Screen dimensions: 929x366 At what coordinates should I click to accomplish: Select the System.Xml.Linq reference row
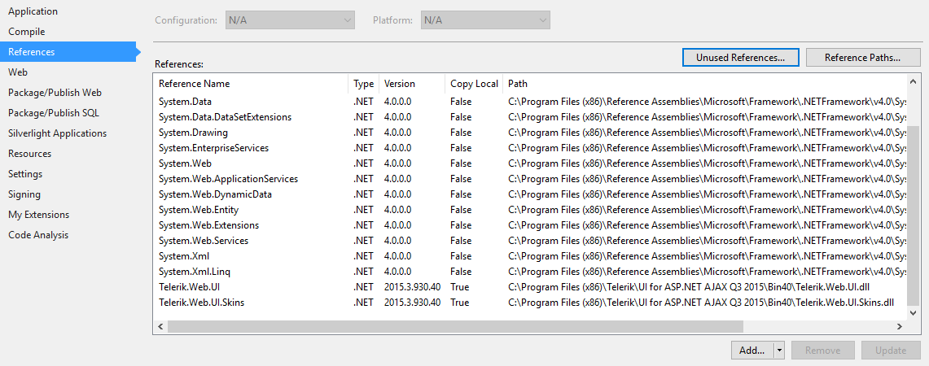click(x=189, y=272)
